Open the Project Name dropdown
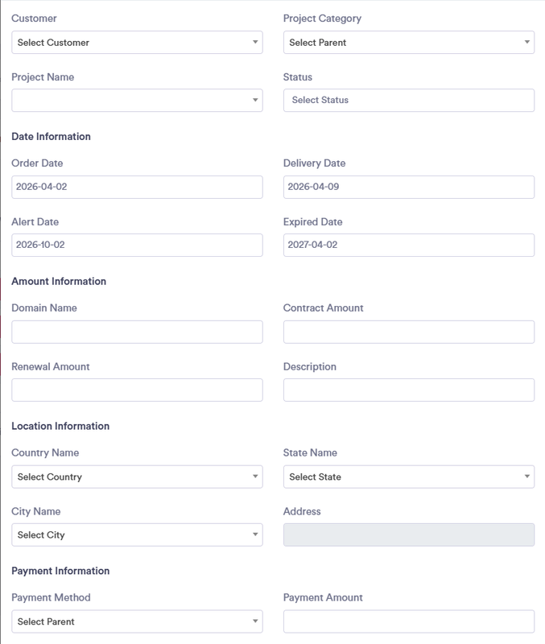This screenshot has width=545, height=644. (137, 100)
